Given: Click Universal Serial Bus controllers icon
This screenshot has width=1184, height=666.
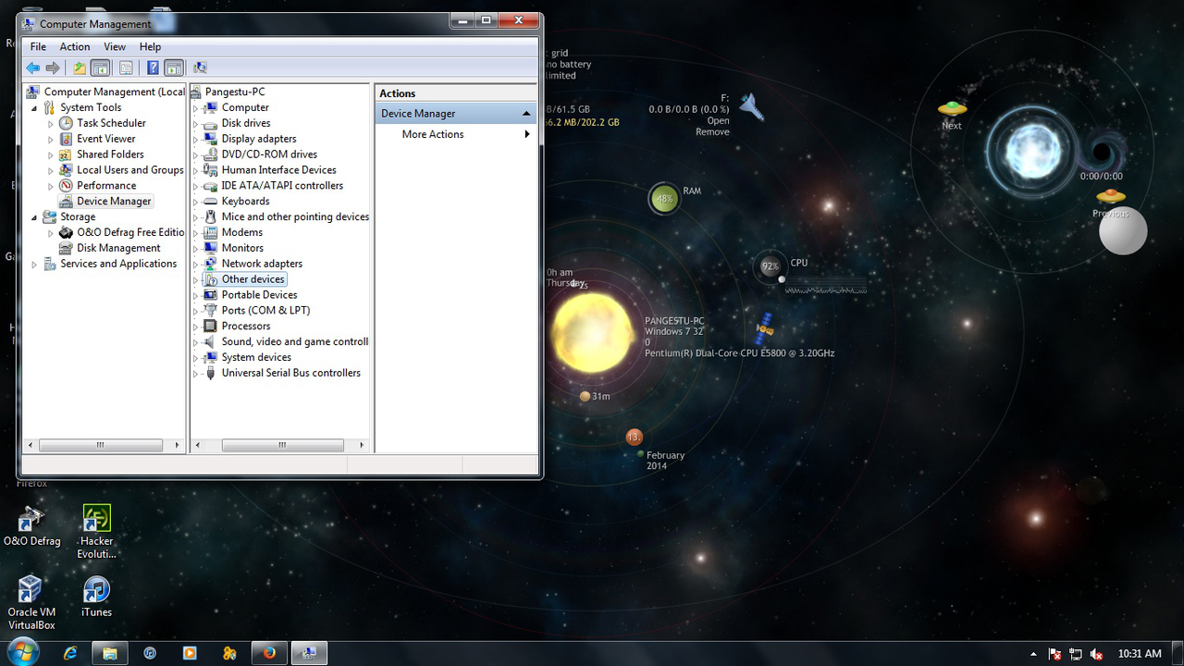Looking at the screenshot, I should (x=210, y=373).
